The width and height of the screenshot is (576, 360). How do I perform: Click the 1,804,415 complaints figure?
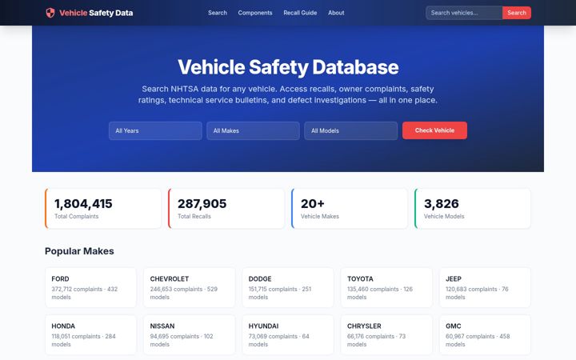point(83,203)
